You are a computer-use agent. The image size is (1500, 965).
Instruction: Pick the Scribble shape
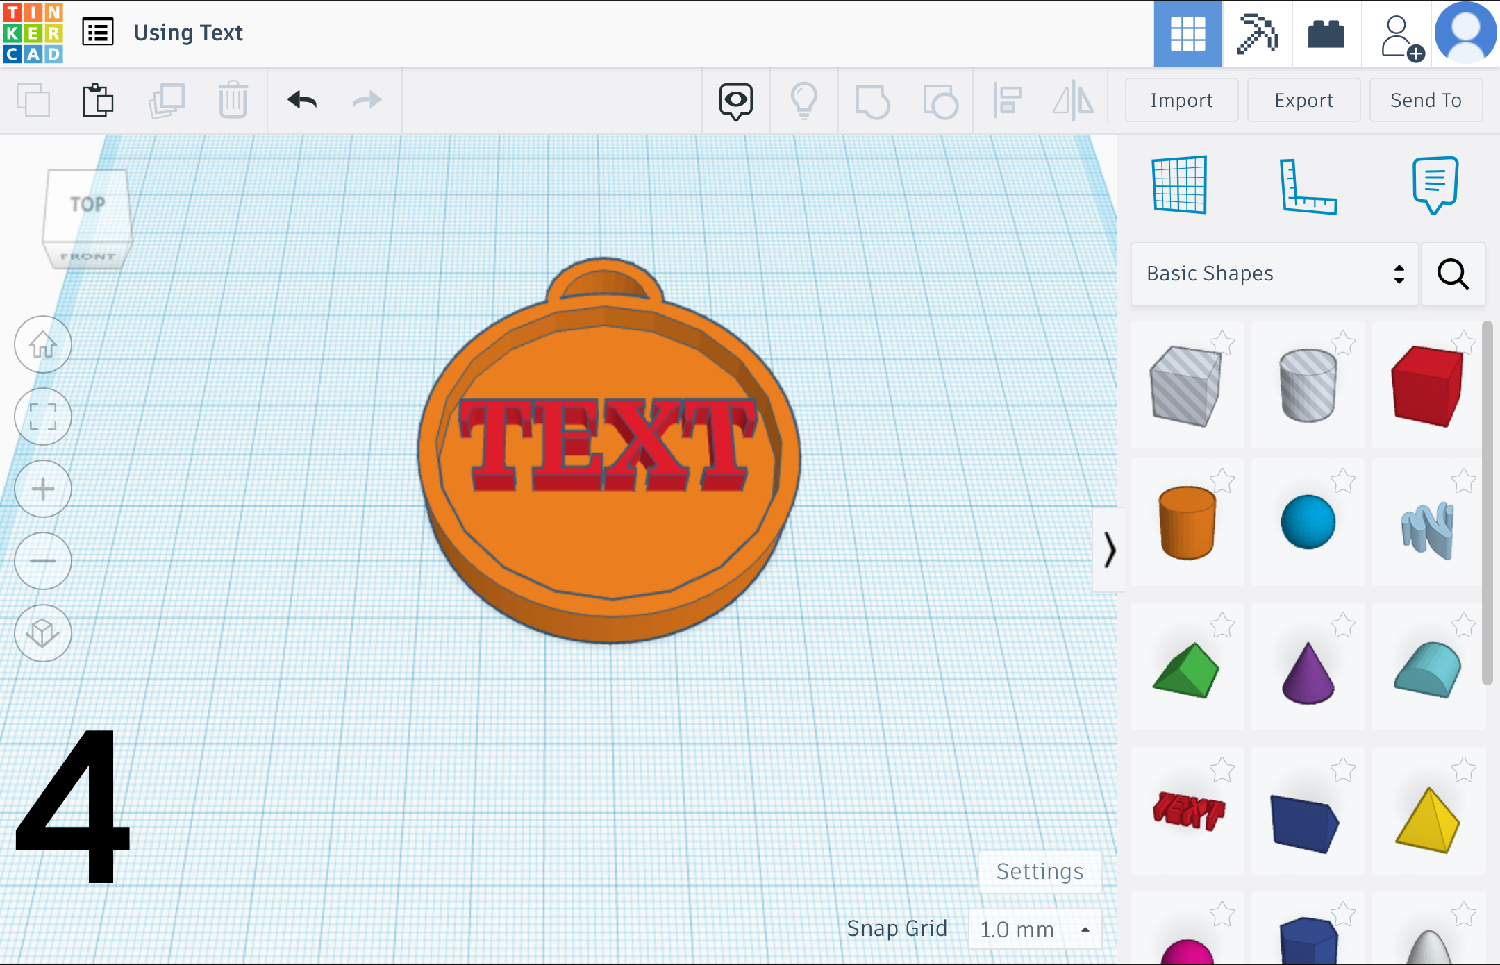[1427, 530]
